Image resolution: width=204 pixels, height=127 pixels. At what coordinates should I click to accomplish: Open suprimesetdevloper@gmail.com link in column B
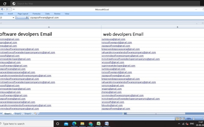[118, 65]
